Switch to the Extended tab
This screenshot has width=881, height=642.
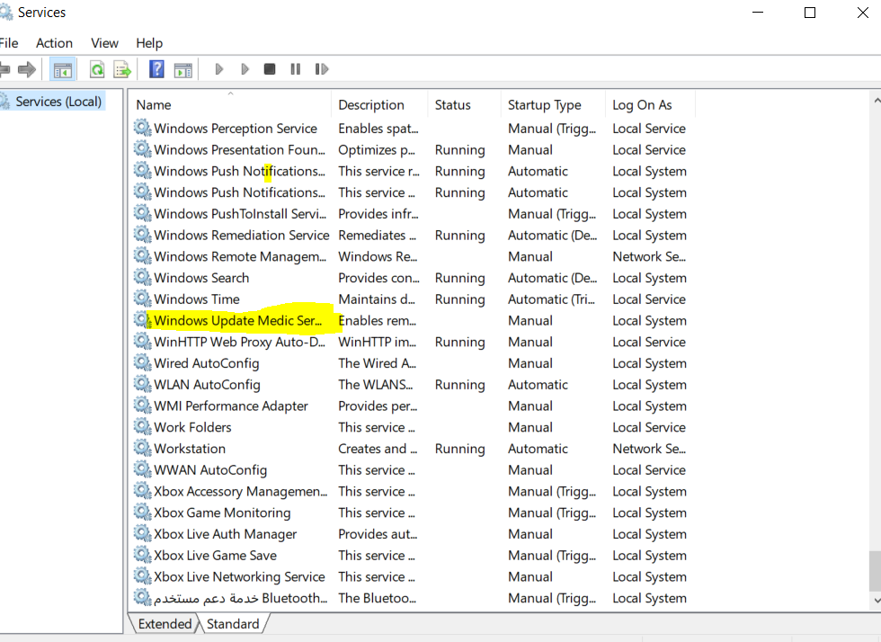[165, 624]
